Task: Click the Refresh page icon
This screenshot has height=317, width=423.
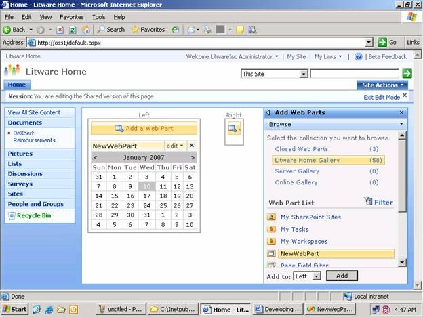Action: point(73,30)
